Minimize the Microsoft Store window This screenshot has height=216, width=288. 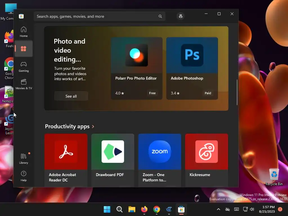(x=206, y=14)
